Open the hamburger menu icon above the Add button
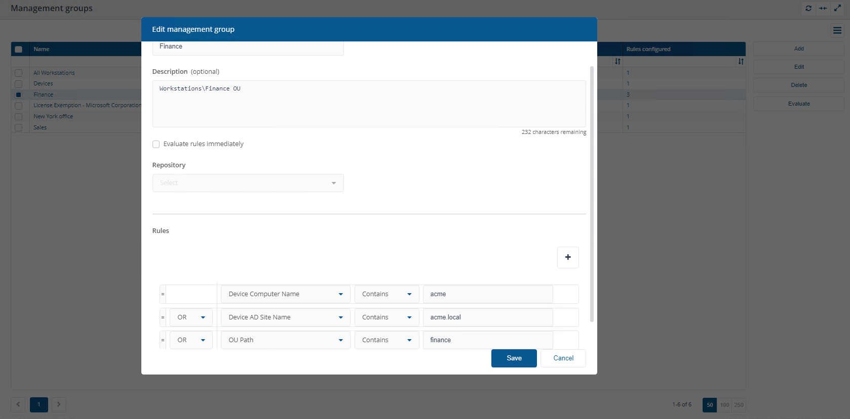This screenshot has width=850, height=419. click(x=837, y=31)
